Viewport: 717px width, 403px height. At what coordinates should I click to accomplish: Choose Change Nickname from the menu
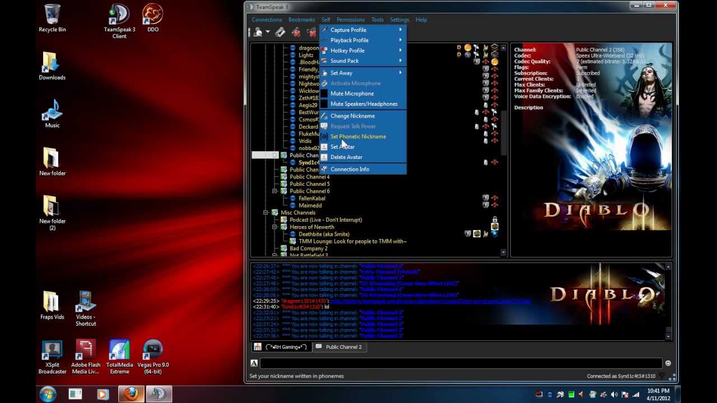pos(362,116)
